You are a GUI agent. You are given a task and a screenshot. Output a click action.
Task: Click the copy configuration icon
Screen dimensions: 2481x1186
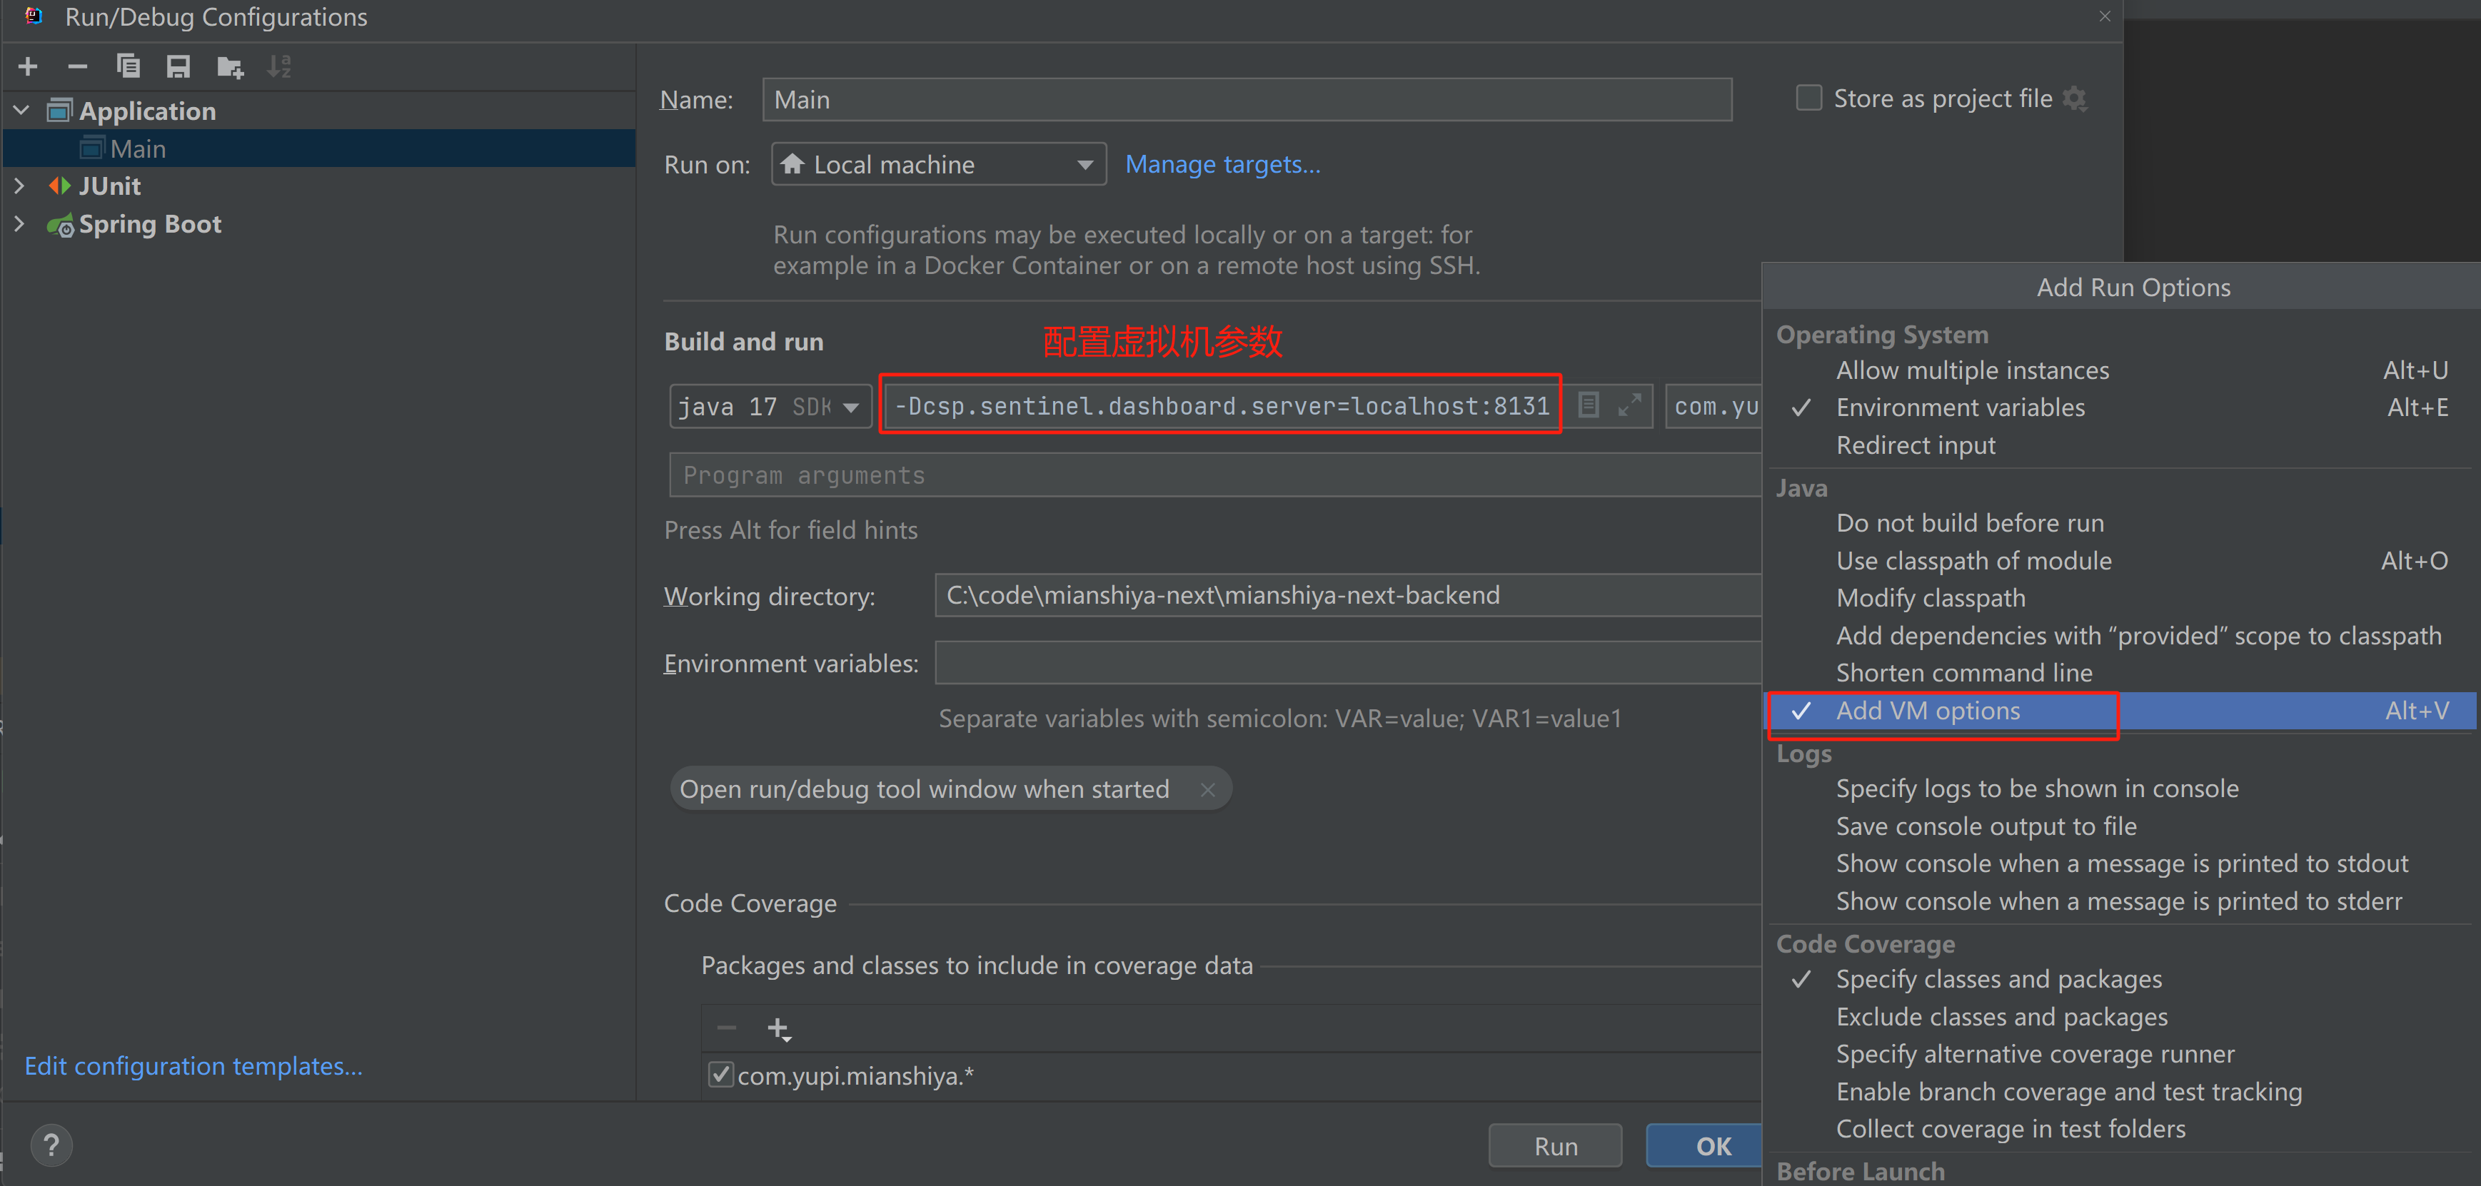[x=126, y=66]
